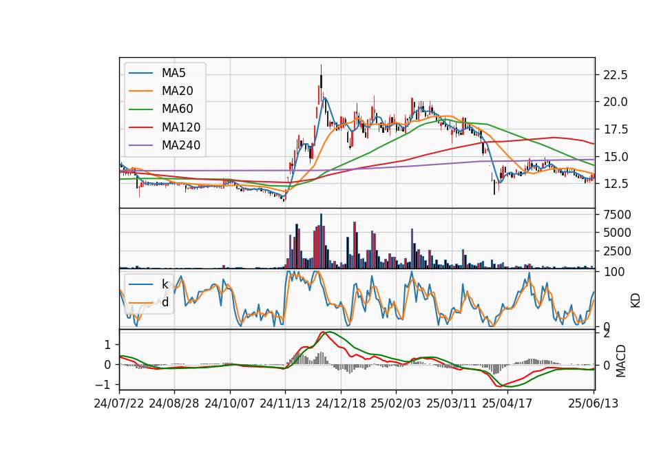Click the MACD line peak near 2
Screen dimensions: 661x475
(324, 332)
